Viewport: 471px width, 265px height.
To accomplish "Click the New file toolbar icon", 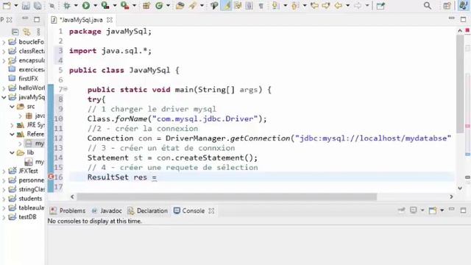I will point(7,5).
